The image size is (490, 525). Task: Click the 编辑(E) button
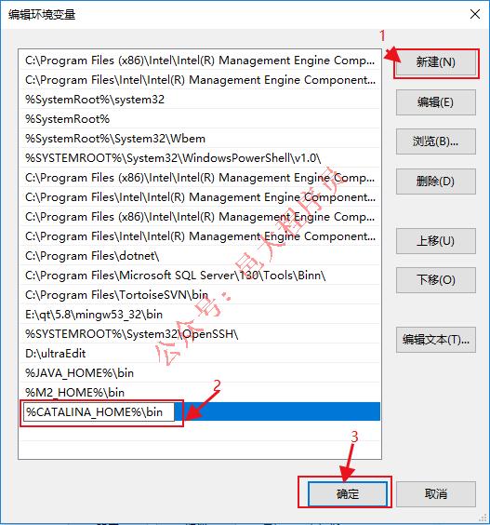[x=436, y=102]
